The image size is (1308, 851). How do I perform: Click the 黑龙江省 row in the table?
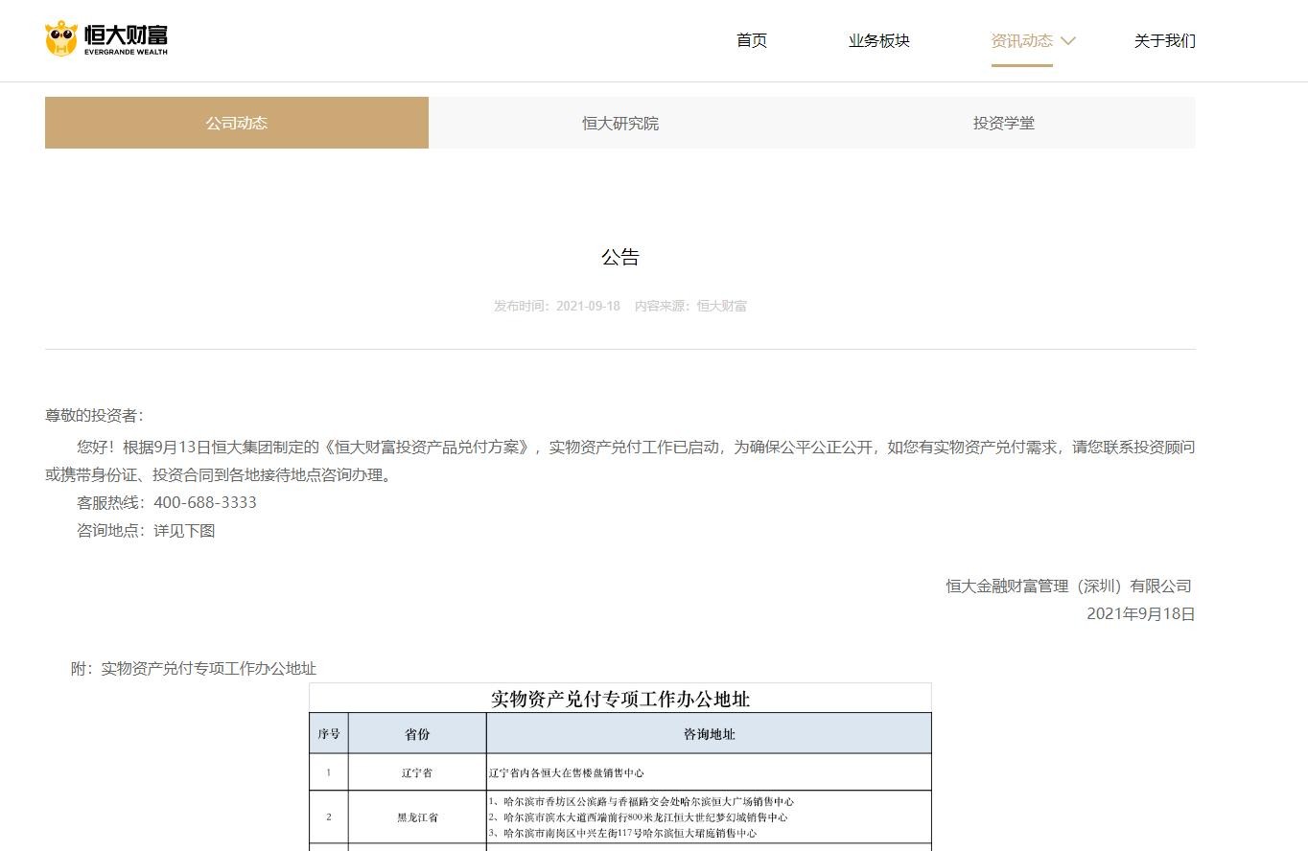click(x=620, y=817)
